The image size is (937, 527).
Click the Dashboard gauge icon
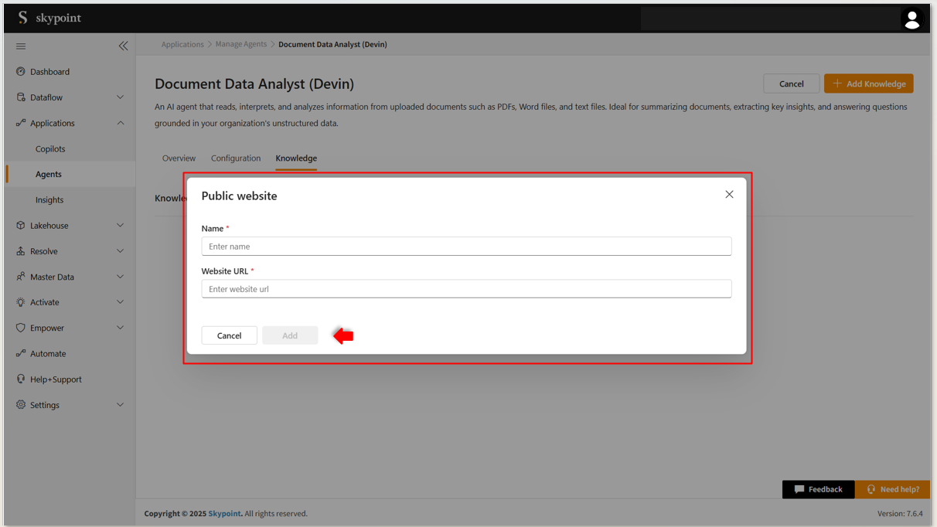tap(21, 72)
